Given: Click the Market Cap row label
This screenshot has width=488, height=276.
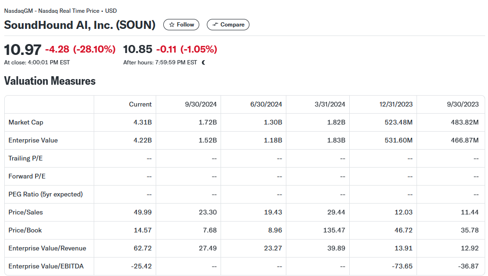Looking at the screenshot, I should (26, 122).
